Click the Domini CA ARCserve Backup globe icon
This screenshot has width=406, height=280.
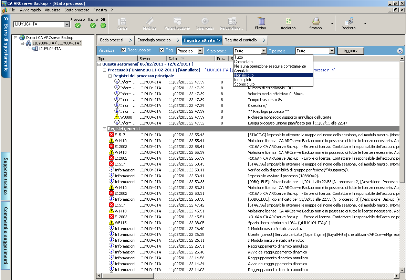(x=22, y=38)
